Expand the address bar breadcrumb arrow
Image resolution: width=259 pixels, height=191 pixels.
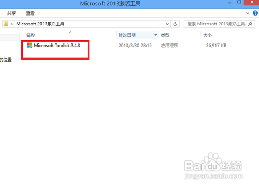click(12, 24)
